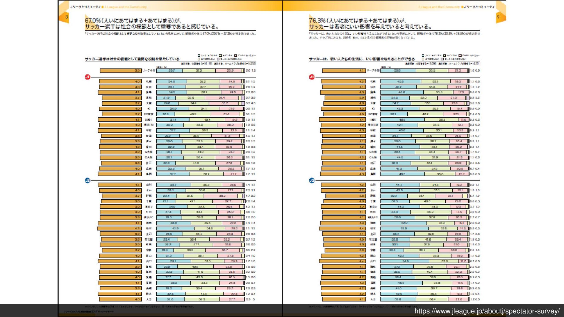Click 37.3 in left chart league-total row
Image resolution: width=564 pixels, height=317 pixels.
(x=199, y=71)
